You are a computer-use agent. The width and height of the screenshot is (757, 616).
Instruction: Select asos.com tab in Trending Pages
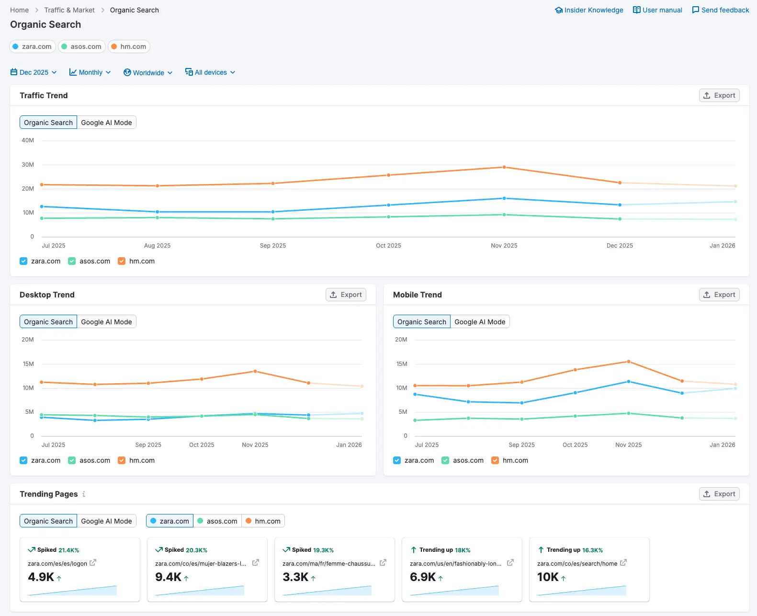[x=217, y=521]
